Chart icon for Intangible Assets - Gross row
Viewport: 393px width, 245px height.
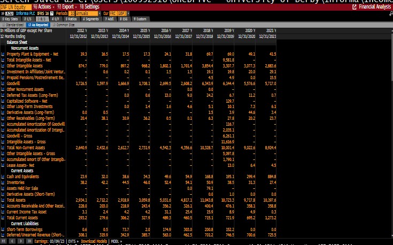3,142
